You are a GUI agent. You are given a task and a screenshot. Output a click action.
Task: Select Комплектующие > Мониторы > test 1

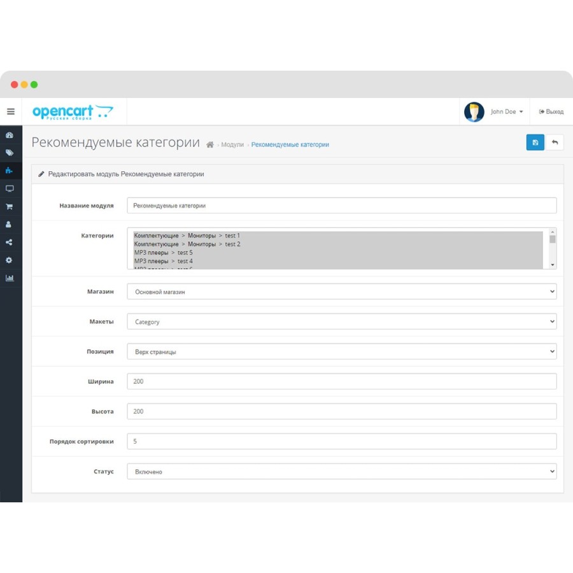[x=338, y=236]
